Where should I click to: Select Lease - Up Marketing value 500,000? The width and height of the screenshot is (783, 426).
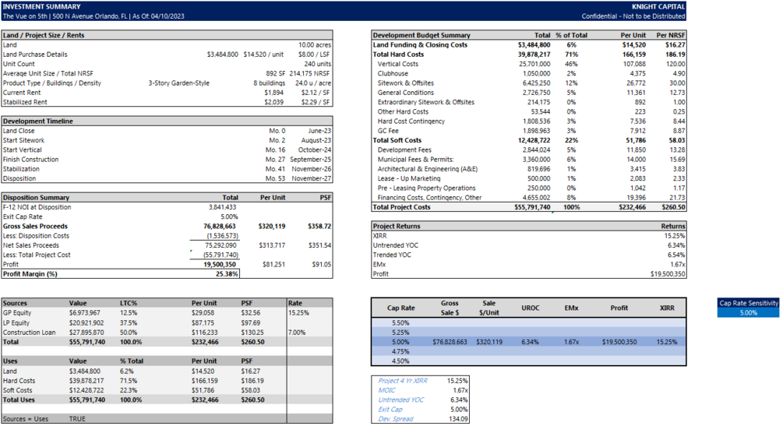point(539,178)
